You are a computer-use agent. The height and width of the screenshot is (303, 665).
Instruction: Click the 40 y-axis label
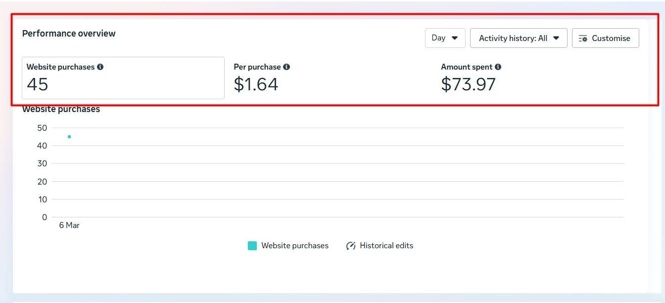[42, 146]
